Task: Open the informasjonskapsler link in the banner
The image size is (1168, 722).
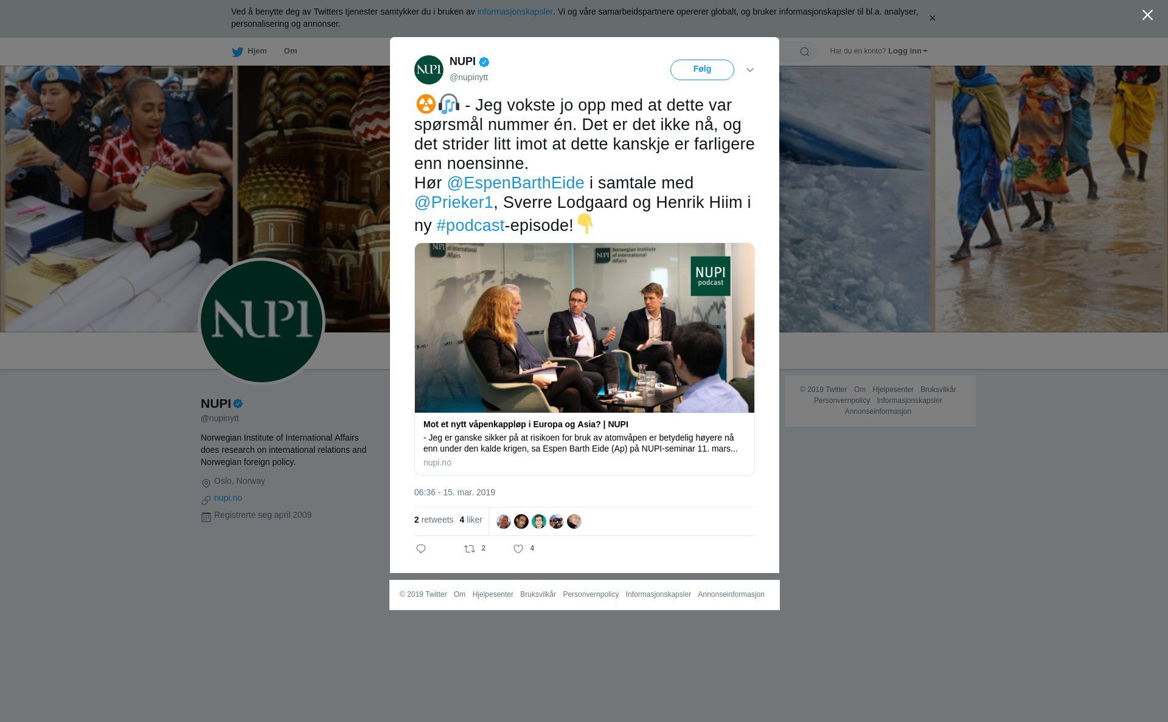Action: [x=515, y=12]
